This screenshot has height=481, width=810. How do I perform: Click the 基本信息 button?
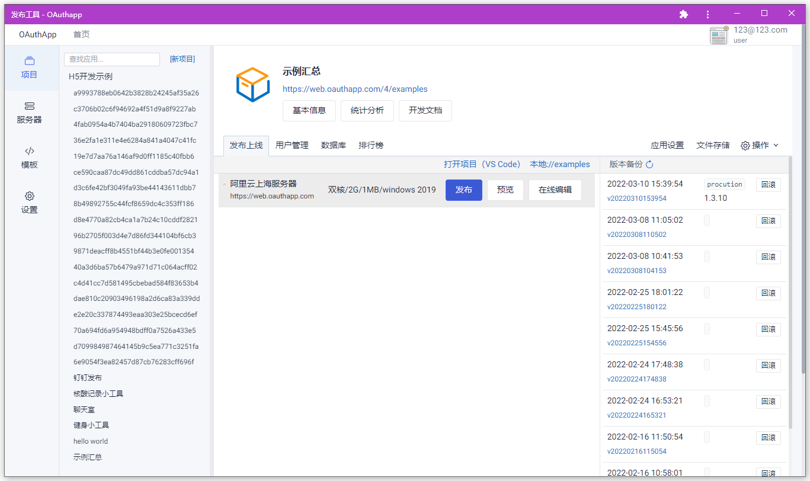click(x=309, y=111)
